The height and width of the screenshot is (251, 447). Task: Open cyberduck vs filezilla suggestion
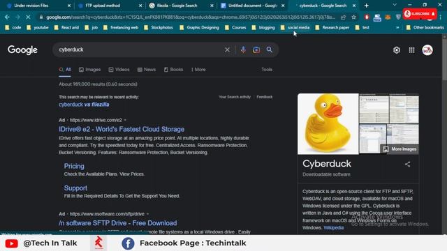[x=84, y=105]
